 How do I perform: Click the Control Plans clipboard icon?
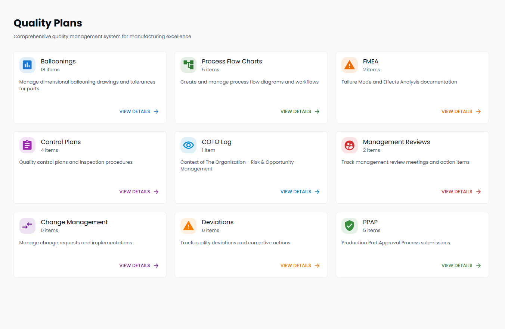pos(27,145)
